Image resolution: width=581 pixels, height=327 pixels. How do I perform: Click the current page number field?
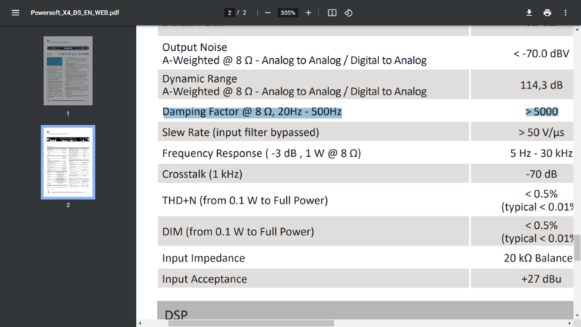[229, 13]
